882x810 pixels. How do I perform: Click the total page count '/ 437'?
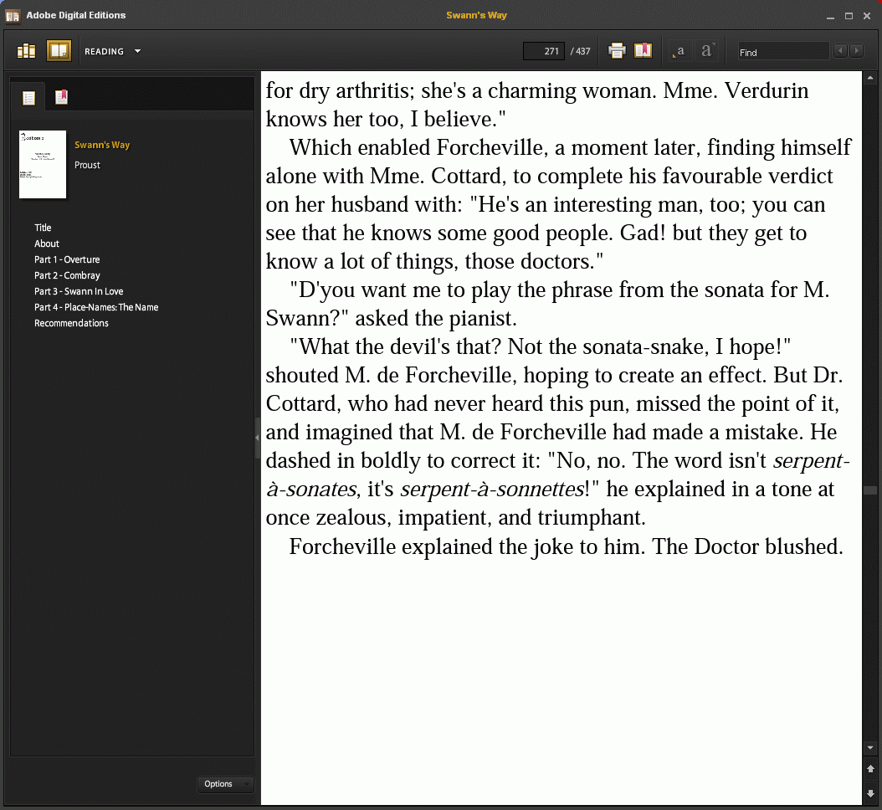[x=580, y=51]
